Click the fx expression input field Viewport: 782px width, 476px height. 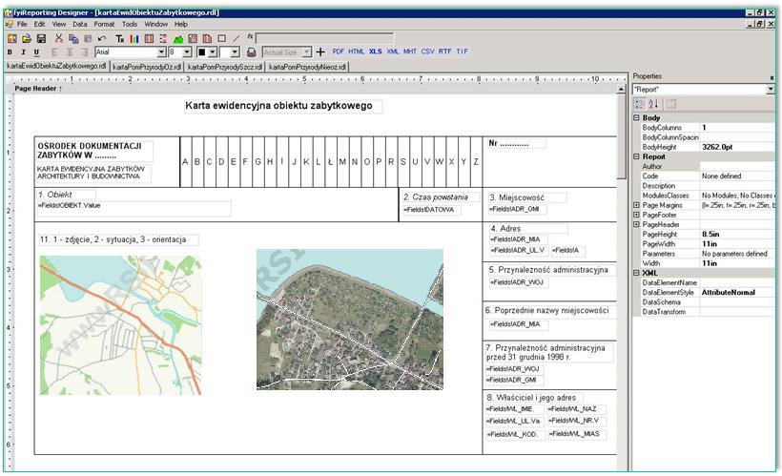point(324,38)
